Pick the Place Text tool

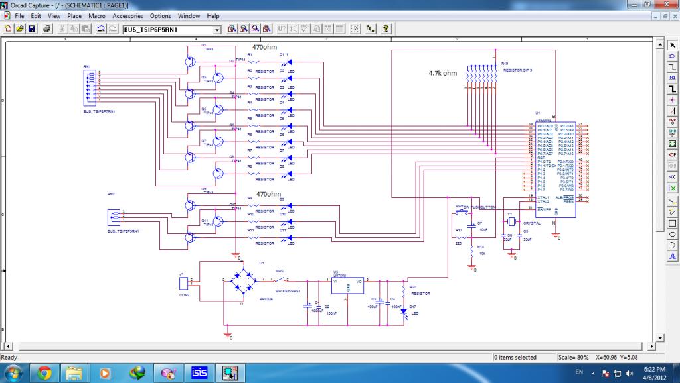pos(672,256)
